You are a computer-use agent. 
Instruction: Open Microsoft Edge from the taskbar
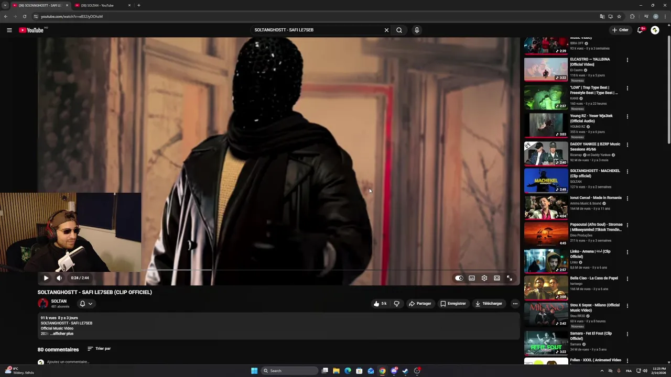pos(348,371)
